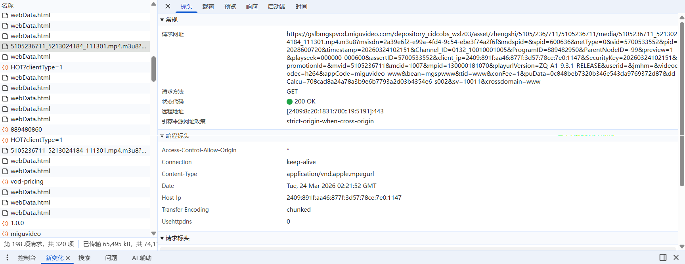Collapse the 响应标头 section

pos(162,136)
